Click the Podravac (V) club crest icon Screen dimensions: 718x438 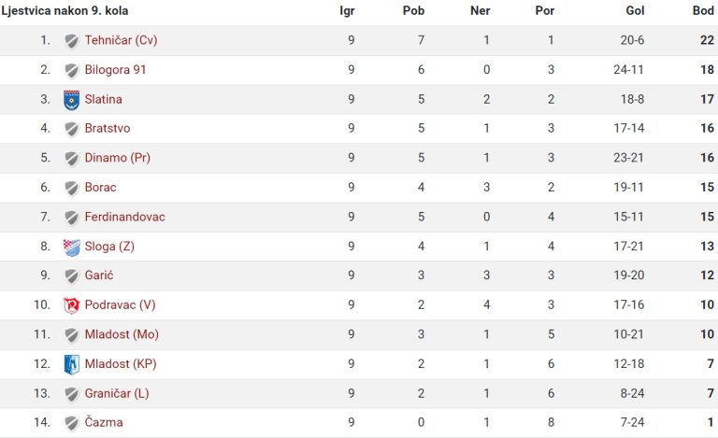tap(71, 305)
